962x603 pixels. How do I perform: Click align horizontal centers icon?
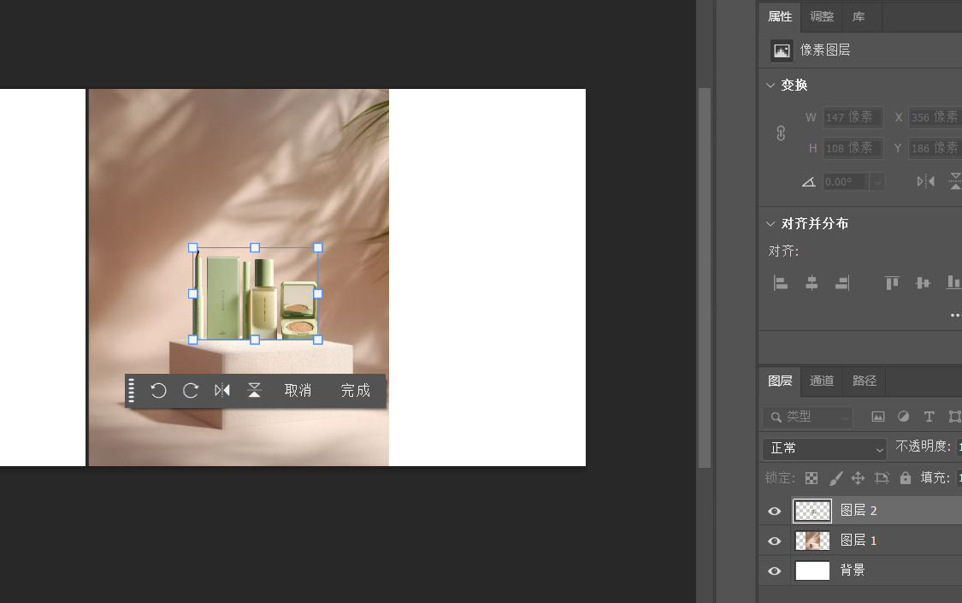812,283
